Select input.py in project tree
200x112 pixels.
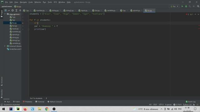pos(15,29)
